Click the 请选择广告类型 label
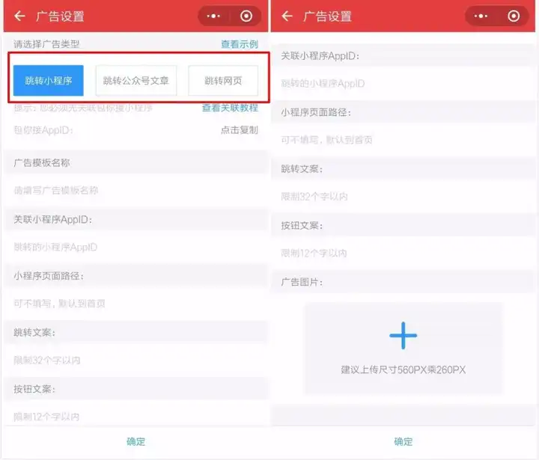The image size is (539, 460). pos(46,44)
